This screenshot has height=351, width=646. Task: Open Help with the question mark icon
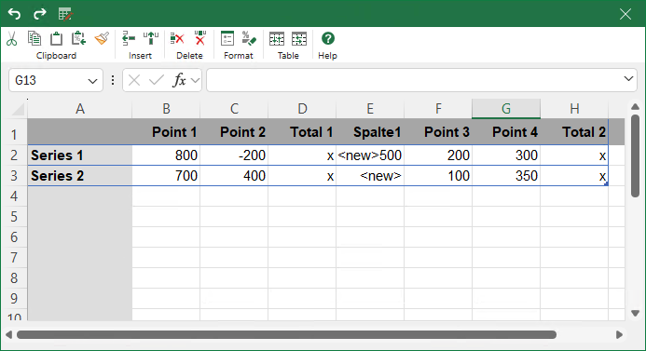pyautogui.click(x=328, y=38)
